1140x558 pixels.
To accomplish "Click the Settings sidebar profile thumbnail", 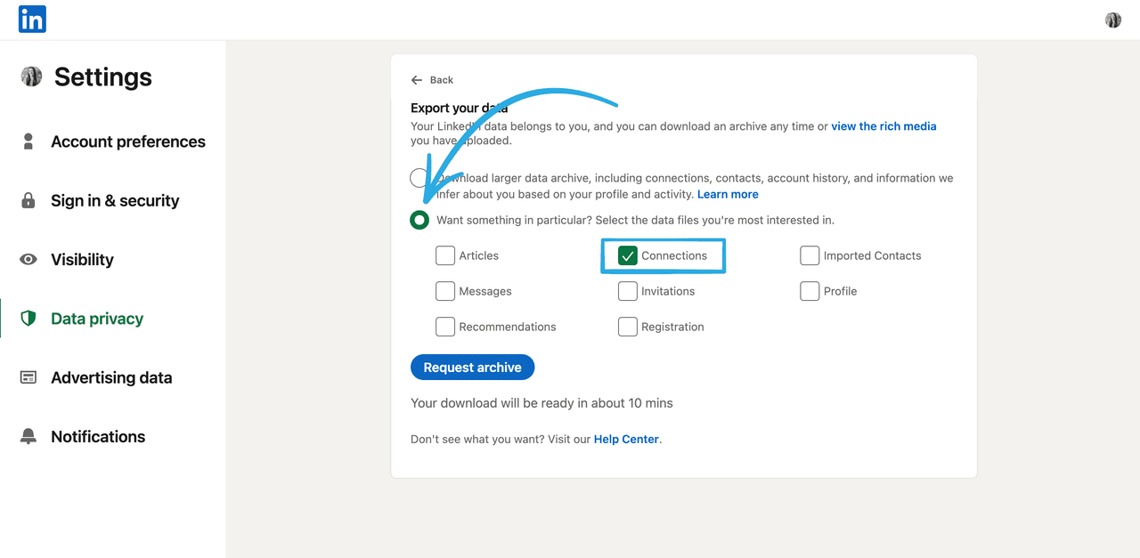I will (31, 77).
